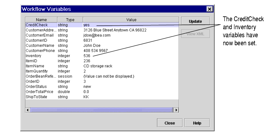Select the OrderID variable
272x137 pixels.
(x=32, y=81)
